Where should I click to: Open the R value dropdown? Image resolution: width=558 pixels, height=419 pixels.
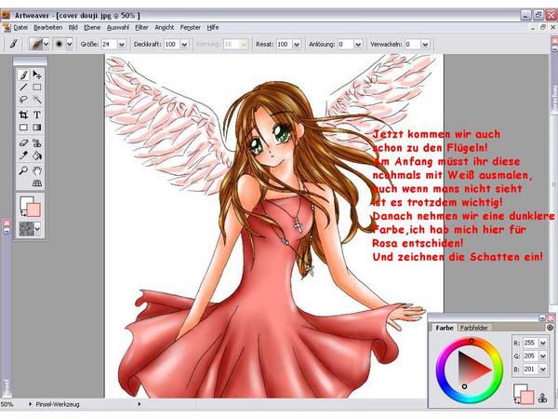click(542, 343)
